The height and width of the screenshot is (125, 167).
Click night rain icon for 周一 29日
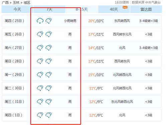click(48, 75)
